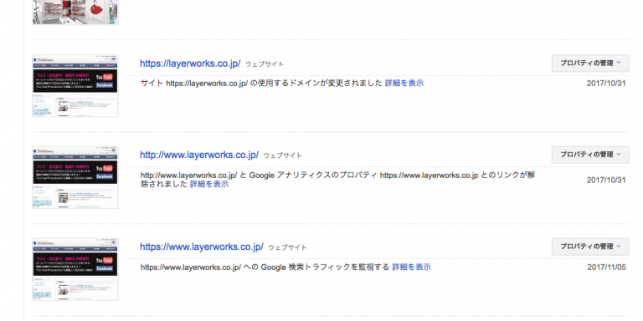Viewport: 643px width, 321px height.
Task: Click message text about 検索トラフィックを監視する
Action: 265,267
